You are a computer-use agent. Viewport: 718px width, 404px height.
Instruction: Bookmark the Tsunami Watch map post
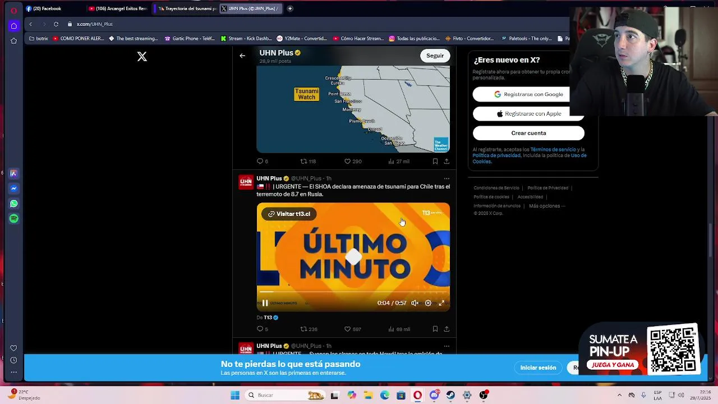(435, 162)
